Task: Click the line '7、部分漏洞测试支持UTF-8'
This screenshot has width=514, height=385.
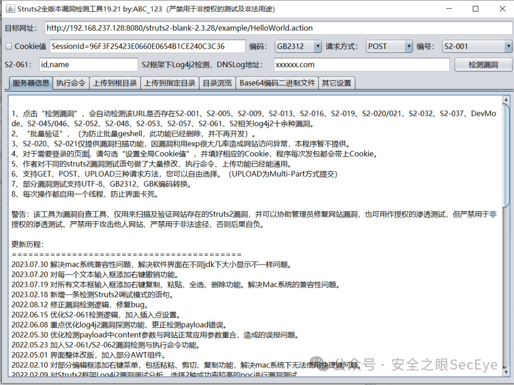Action: tap(102, 184)
